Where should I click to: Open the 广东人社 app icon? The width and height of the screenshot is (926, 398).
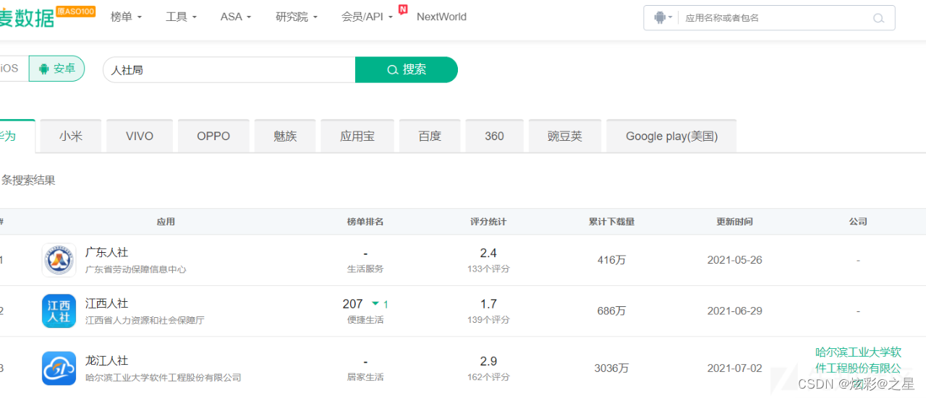click(x=59, y=260)
